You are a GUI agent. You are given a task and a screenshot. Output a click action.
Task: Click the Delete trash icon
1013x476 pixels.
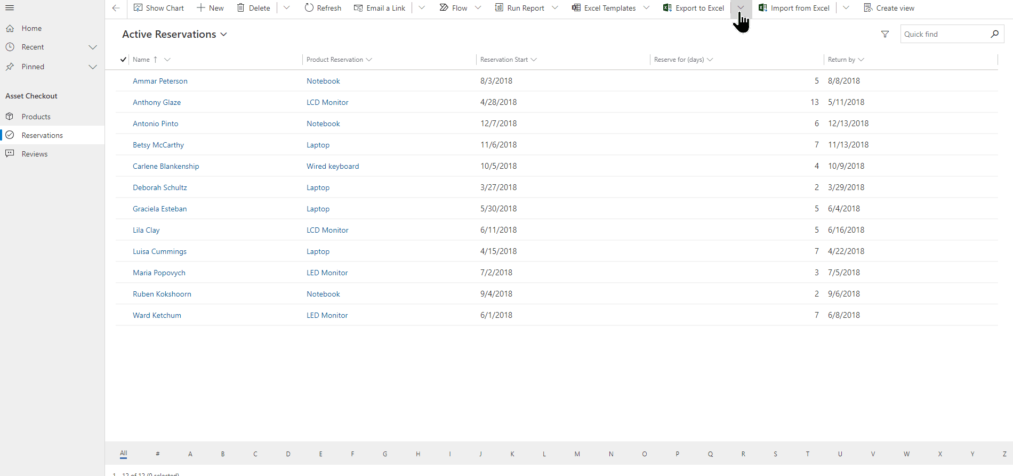coord(241,8)
